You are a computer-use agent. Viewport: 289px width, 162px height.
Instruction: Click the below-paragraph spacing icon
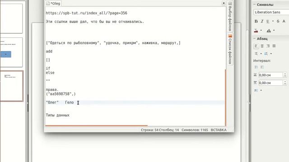pos(255,83)
